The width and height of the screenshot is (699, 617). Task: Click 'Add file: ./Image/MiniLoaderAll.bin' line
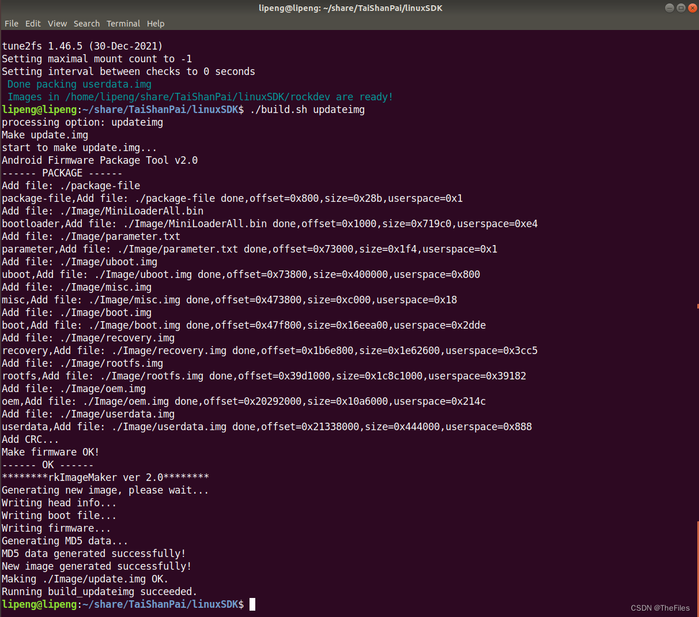(103, 211)
